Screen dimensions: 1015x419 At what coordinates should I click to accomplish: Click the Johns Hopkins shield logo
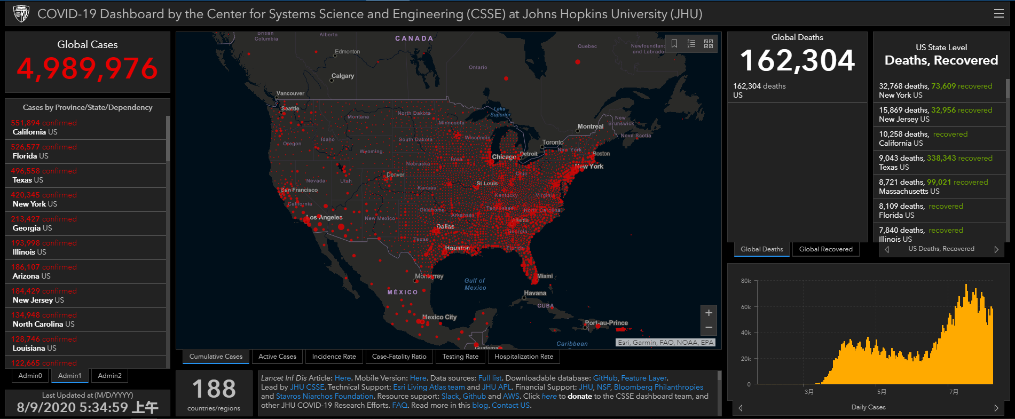point(21,14)
